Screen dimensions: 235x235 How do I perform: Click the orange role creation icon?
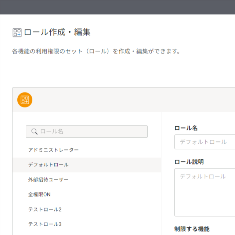click(x=25, y=100)
